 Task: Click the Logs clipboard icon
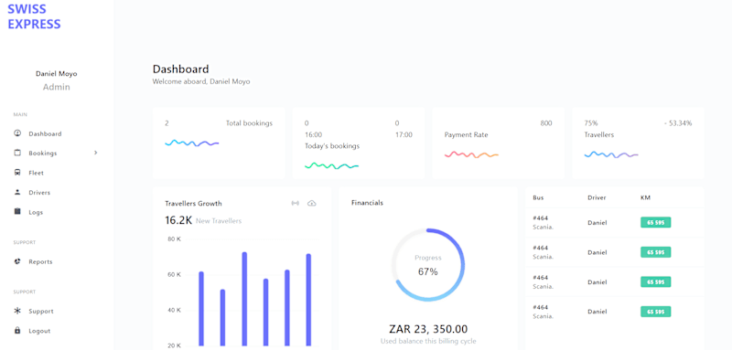pos(17,212)
